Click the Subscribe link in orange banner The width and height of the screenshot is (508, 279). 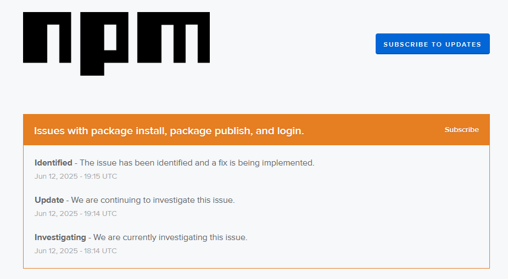point(461,130)
